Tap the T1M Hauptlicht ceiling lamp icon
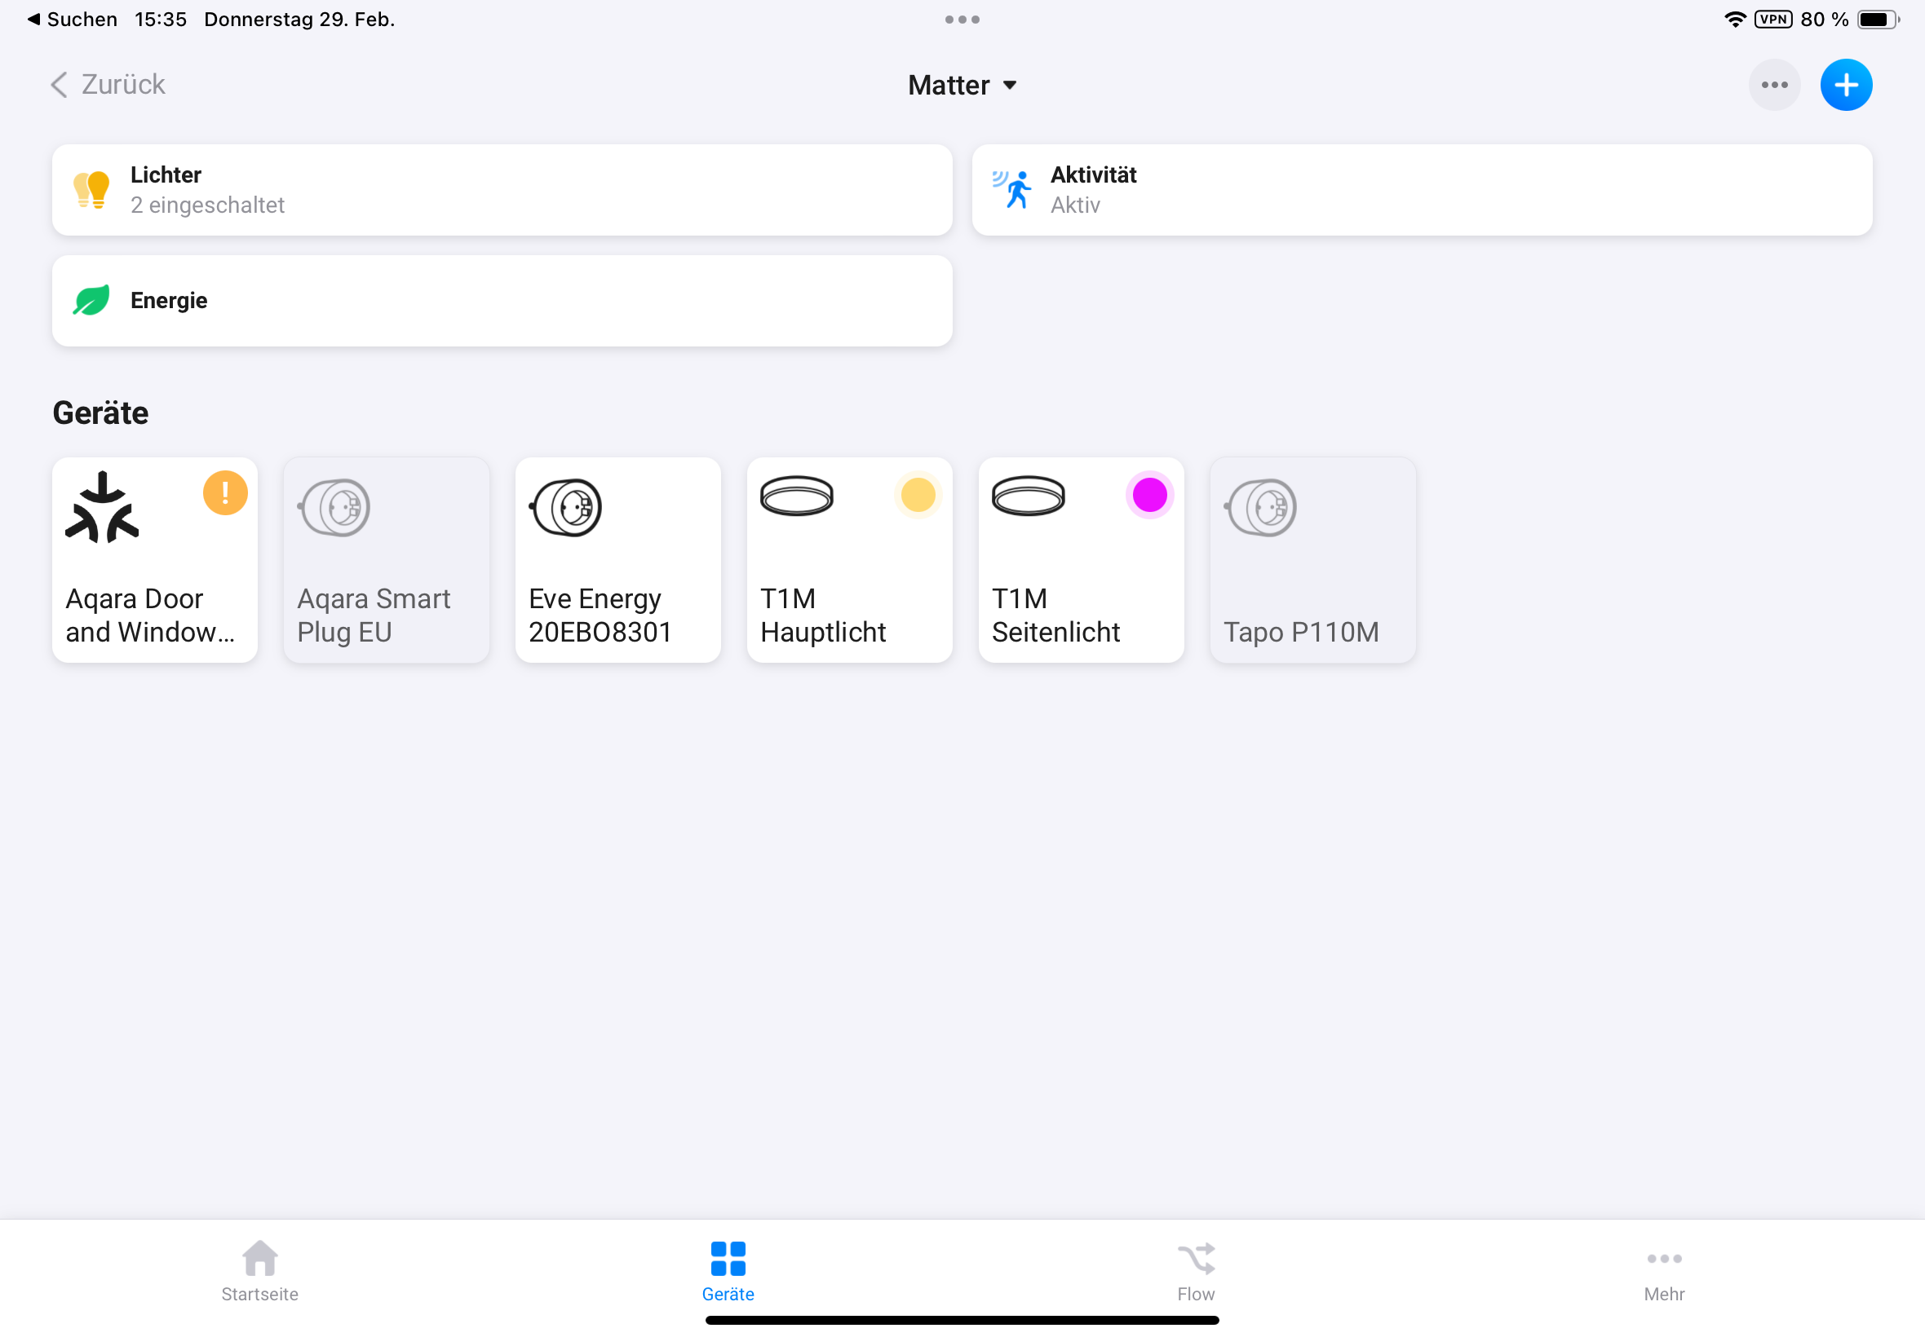Viewport: 1925px width, 1337px height. (796, 496)
